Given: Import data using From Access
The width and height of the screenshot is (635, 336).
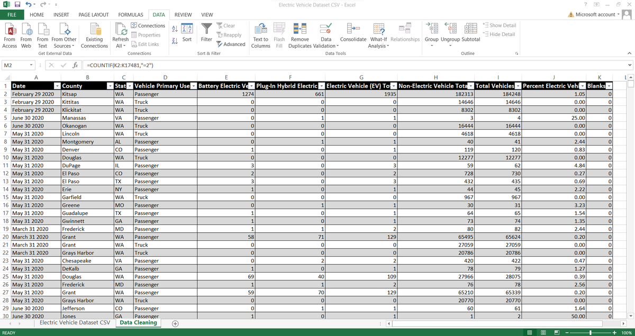Looking at the screenshot, I should pos(10,36).
